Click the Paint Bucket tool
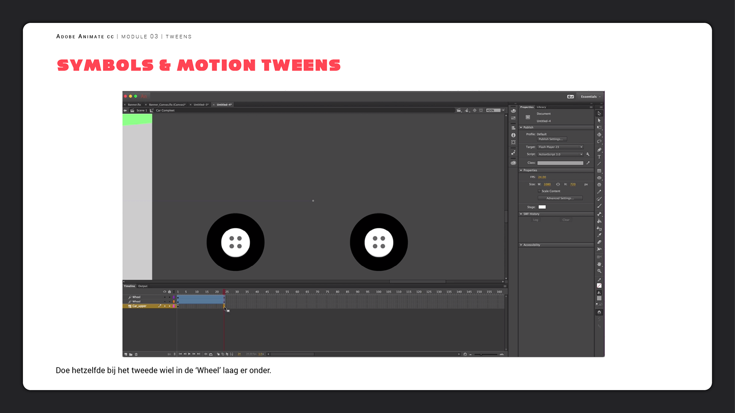 pyautogui.click(x=599, y=221)
